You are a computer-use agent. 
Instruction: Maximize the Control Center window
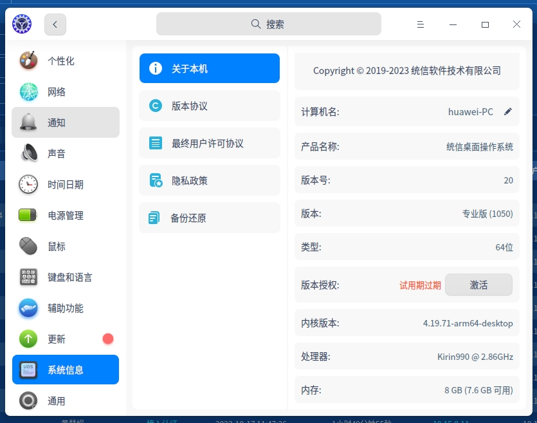(x=485, y=24)
